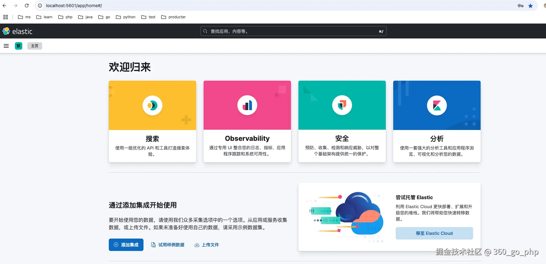Click the 上传文件 link

(207, 245)
